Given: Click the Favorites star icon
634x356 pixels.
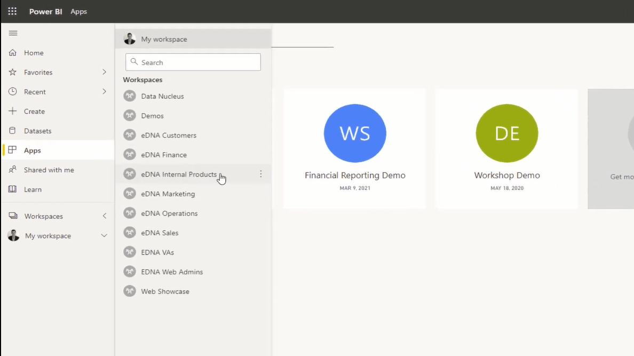Looking at the screenshot, I should pyautogui.click(x=12, y=72).
